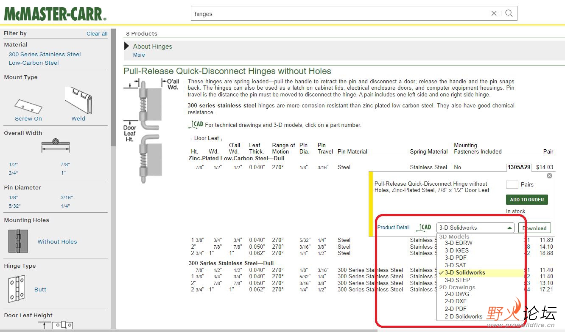
Task: Click the More link under About Hinges
Action: coord(139,55)
